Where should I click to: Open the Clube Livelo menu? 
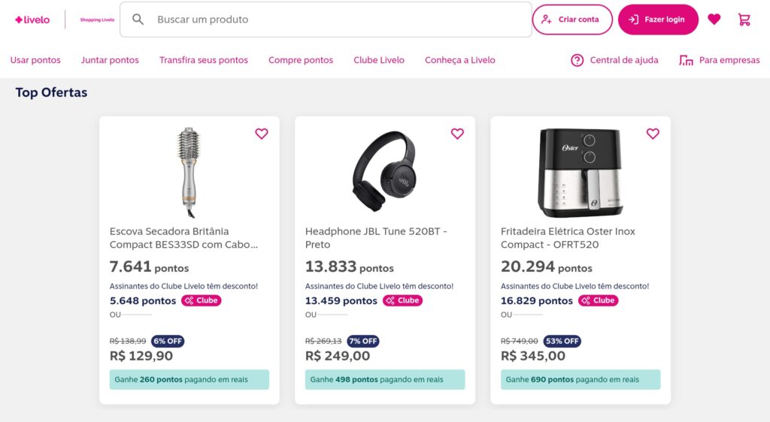click(x=379, y=60)
